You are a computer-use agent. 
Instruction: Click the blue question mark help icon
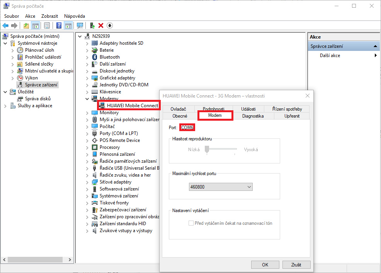click(59, 25)
